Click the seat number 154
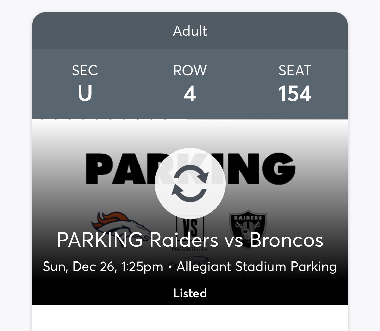380x331 pixels. coord(295,93)
